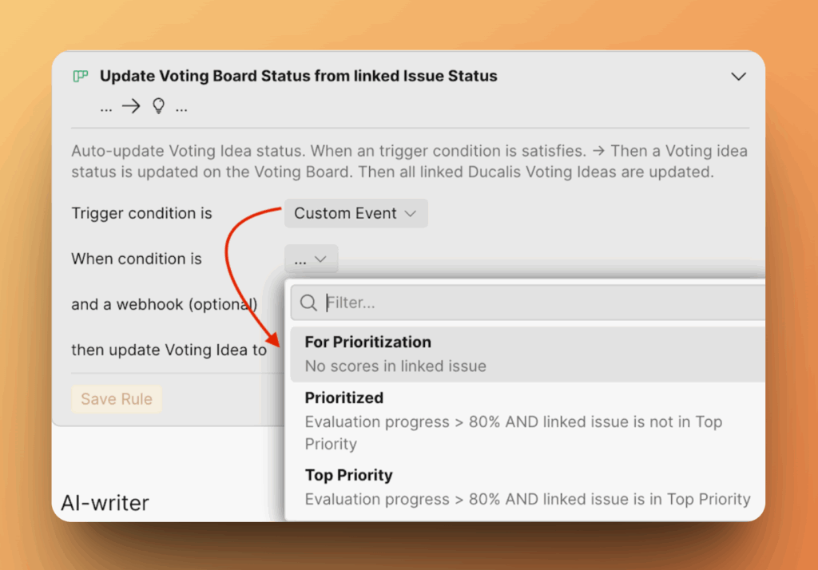Click the arrow icon in the rule summary row
818x570 pixels.
[x=130, y=105]
